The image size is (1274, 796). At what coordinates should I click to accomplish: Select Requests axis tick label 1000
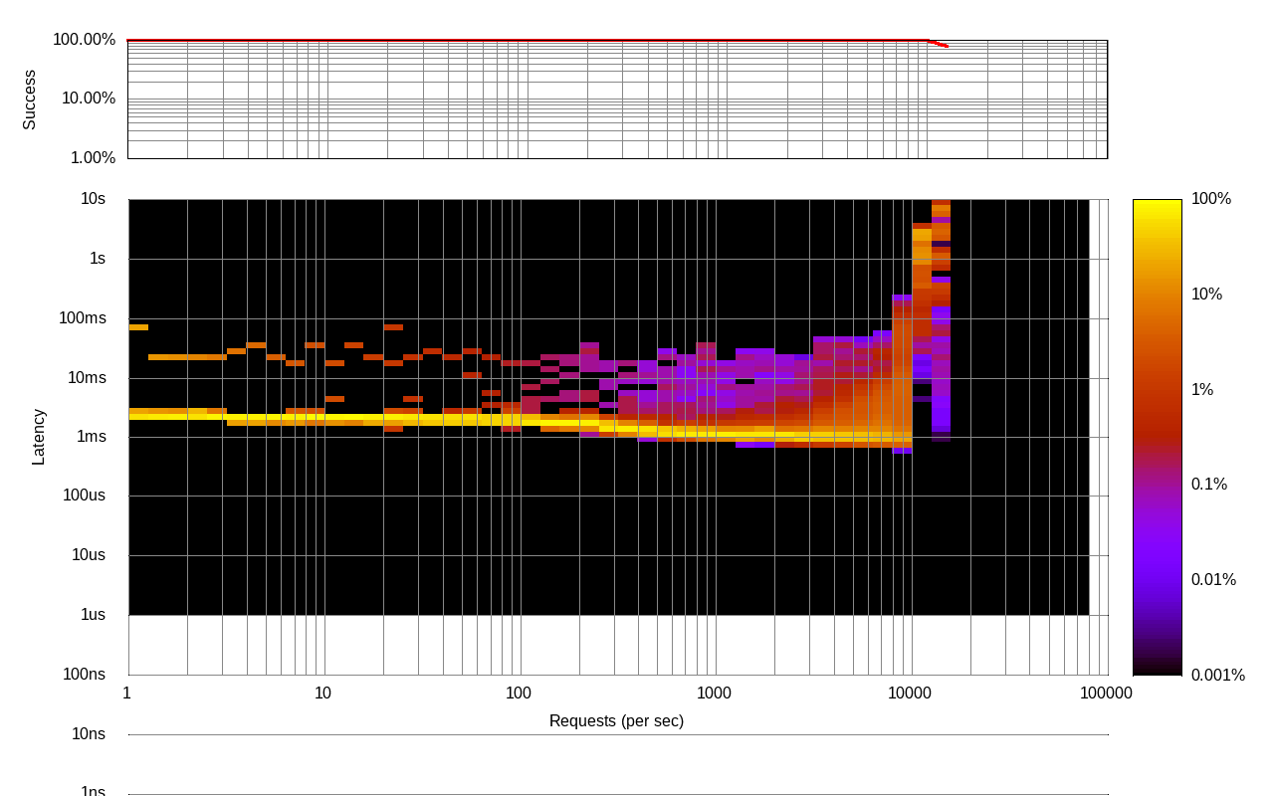pyautogui.click(x=714, y=694)
